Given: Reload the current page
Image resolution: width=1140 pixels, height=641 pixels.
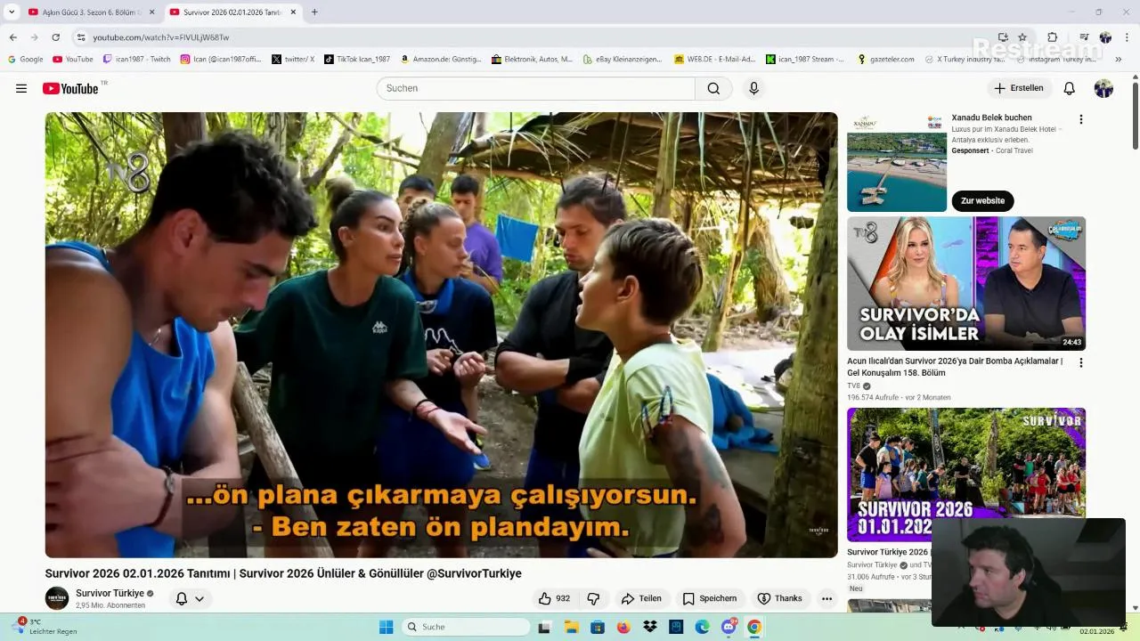Looking at the screenshot, I should coord(56,37).
